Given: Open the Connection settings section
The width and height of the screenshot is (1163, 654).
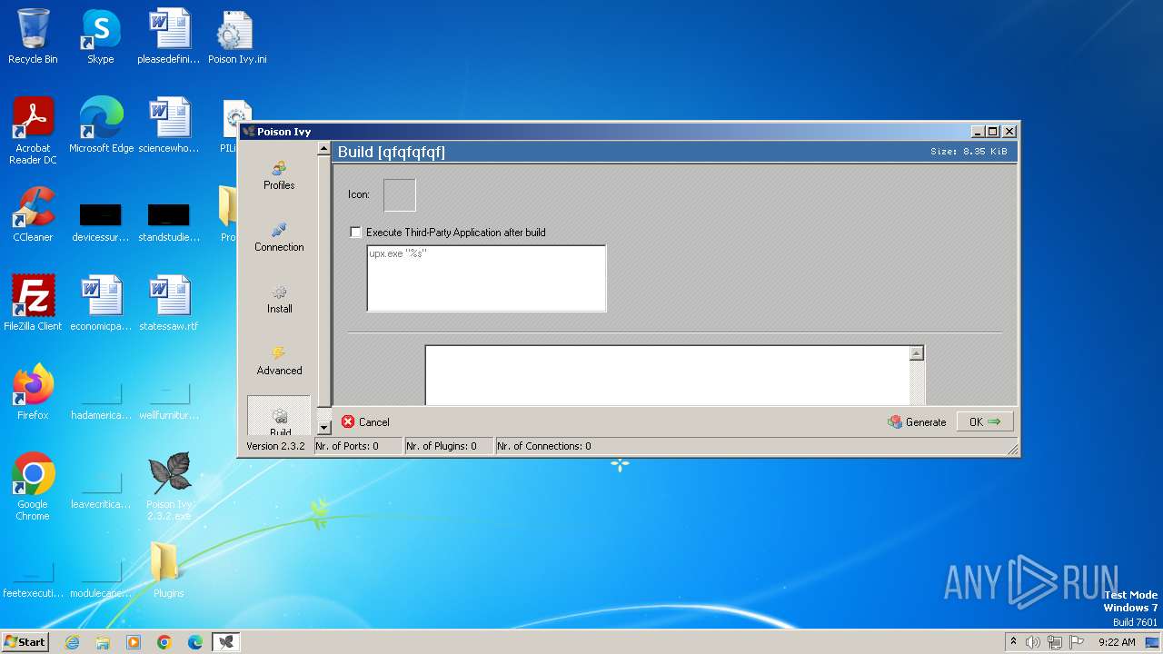Looking at the screenshot, I should (279, 236).
